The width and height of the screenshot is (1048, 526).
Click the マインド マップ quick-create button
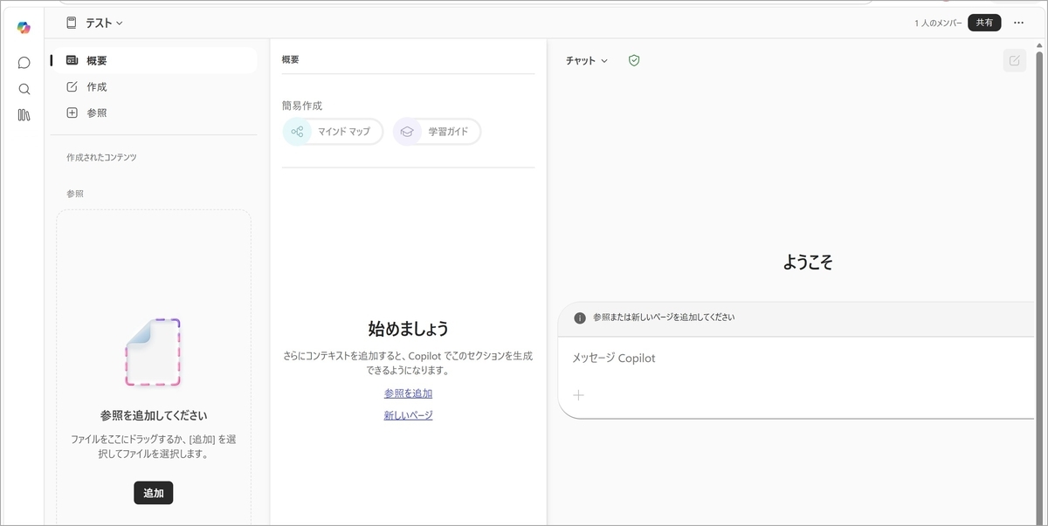point(333,132)
